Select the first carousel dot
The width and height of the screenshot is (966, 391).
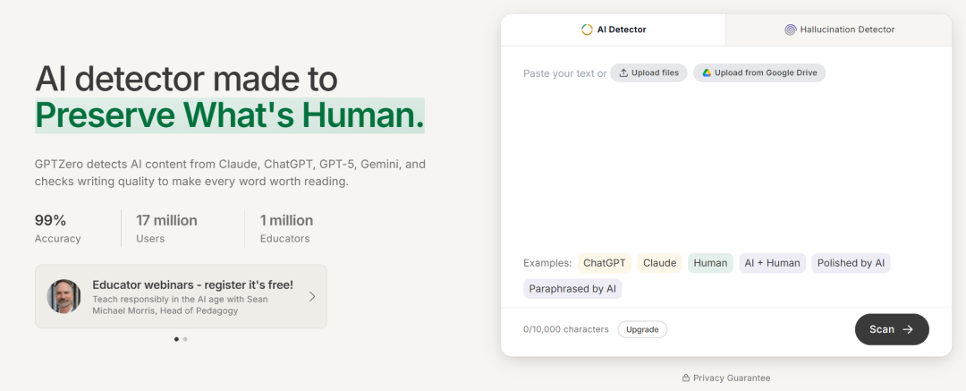[x=177, y=339]
